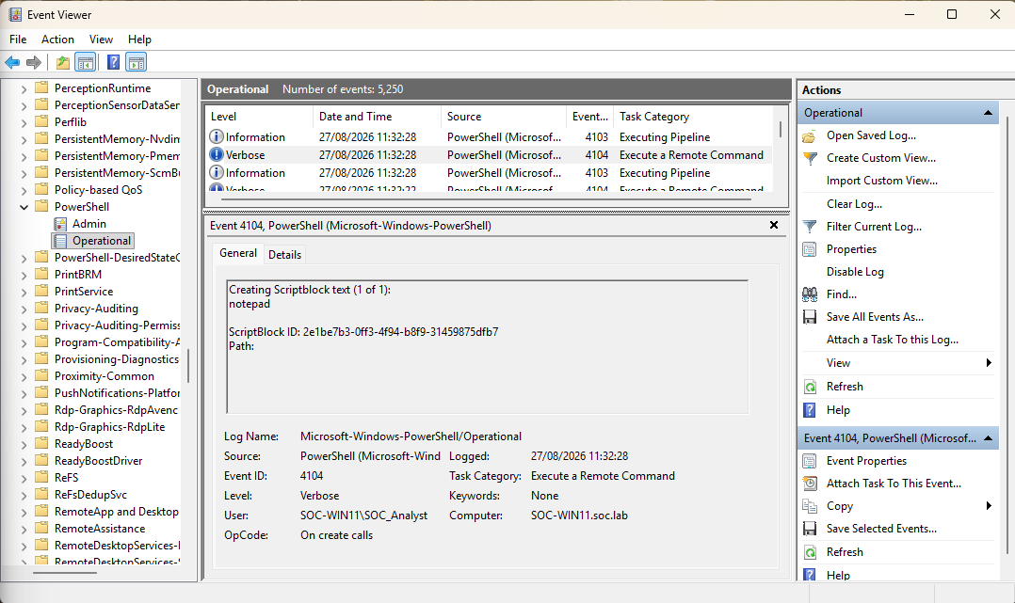1015x603 pixels.
Task: Click the blue Help toolbar icon
Action: [113, 62]
